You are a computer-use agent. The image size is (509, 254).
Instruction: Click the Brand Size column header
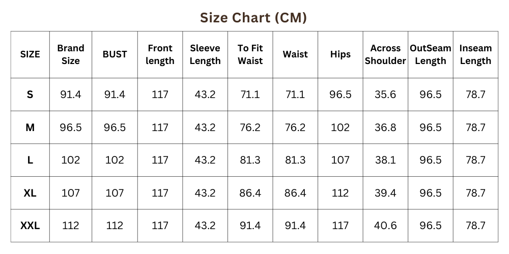point(71,54)
